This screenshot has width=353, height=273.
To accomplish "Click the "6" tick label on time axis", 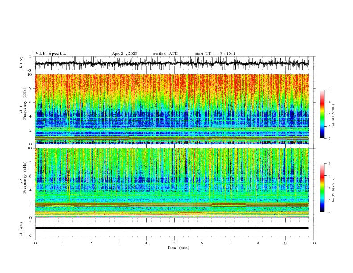I will [202, 243].
